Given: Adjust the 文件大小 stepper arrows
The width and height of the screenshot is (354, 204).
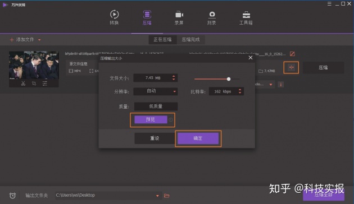Looking at the screenshot, I should 174,78.
